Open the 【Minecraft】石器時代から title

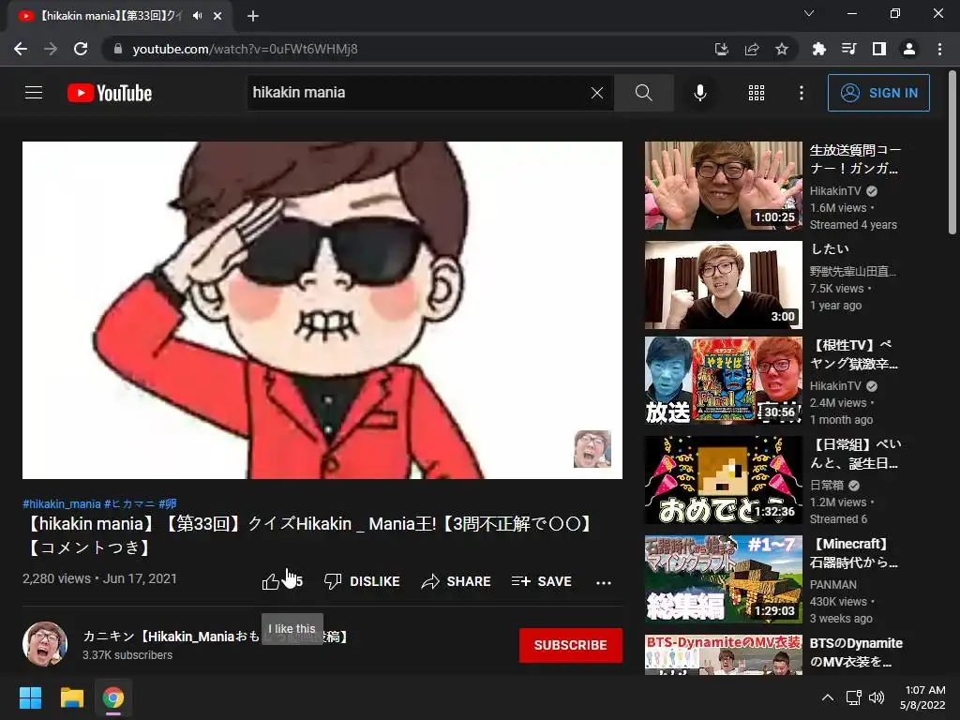tap(854, 553)
